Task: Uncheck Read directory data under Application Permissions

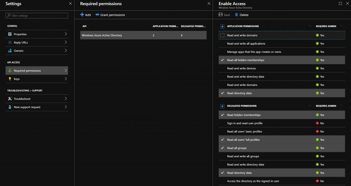Action: 222,93
